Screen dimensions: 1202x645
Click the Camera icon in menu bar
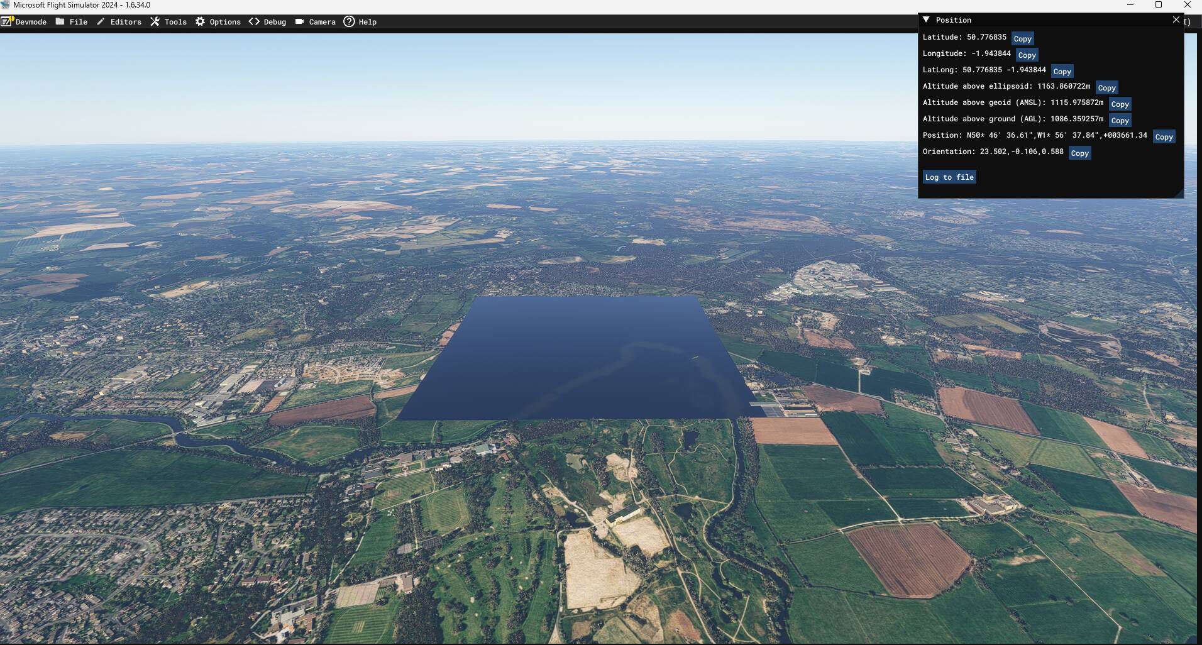pos(300,21)
